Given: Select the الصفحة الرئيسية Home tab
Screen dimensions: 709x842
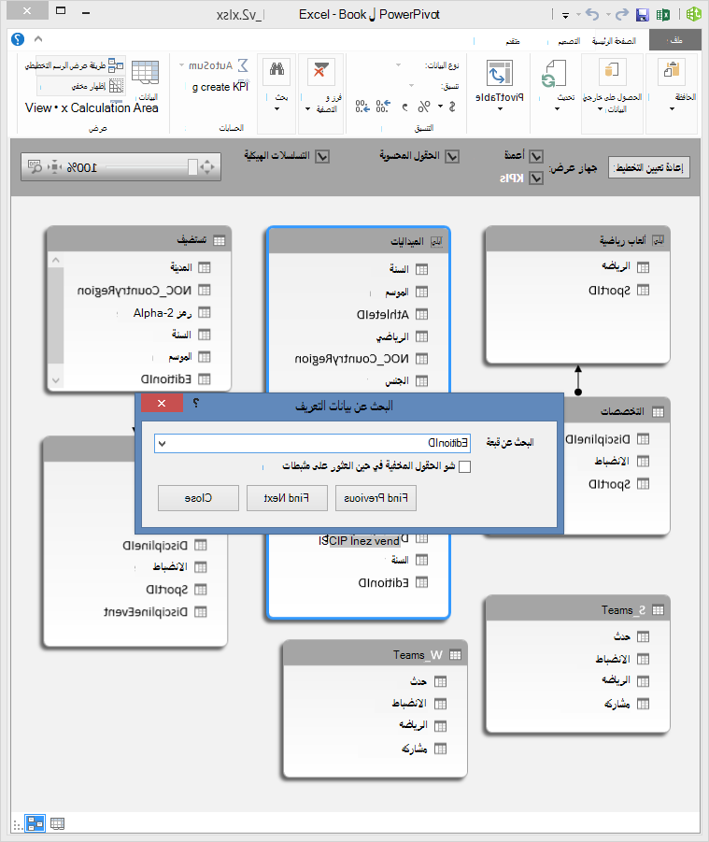Looking at the screenshot, I should (614, 41).
